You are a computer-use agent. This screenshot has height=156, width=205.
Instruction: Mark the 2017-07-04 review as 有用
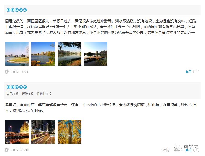point(188,72)
